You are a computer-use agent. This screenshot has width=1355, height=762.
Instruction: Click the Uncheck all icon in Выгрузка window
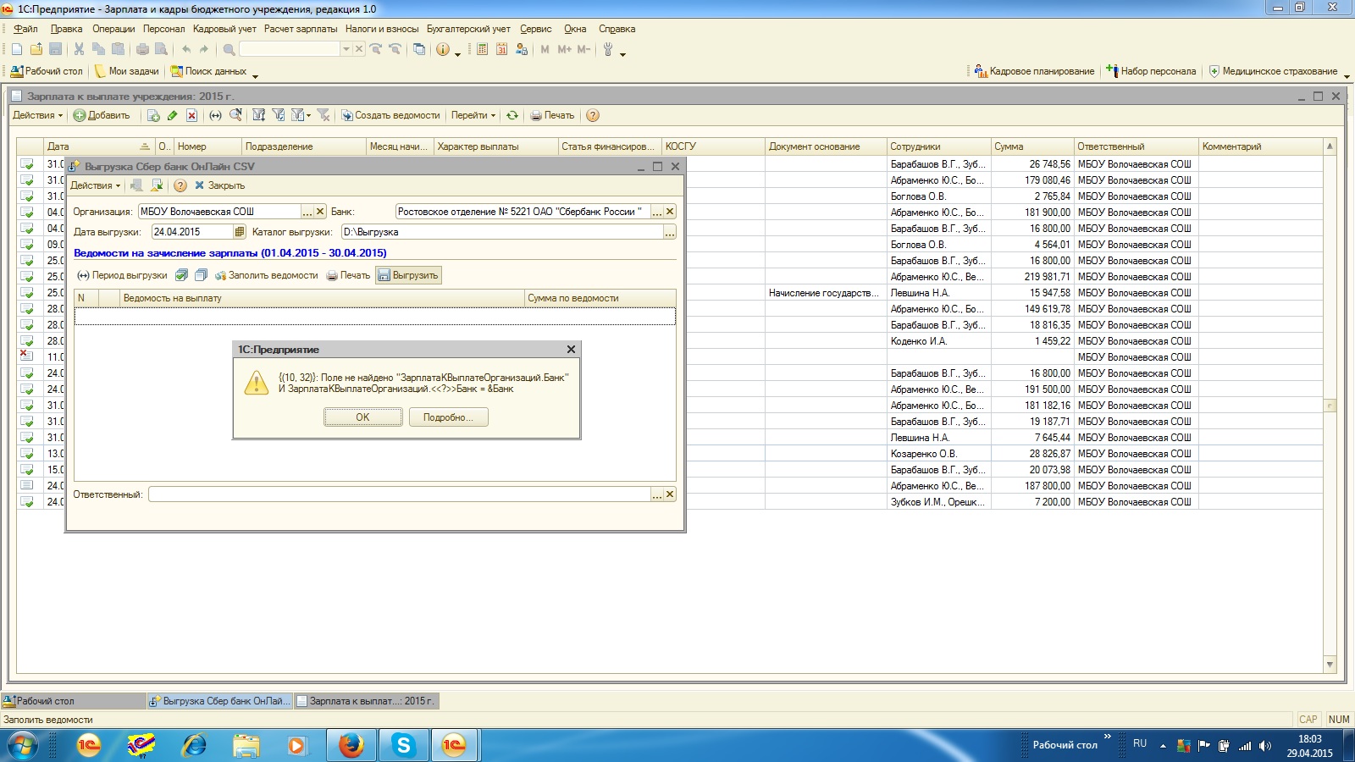pos(201,275)
